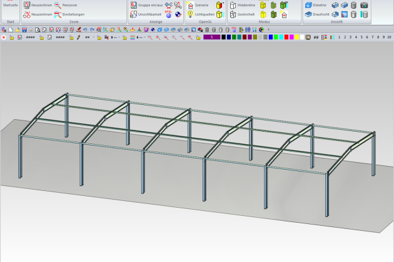The image size is (394, 262).
Task: Select layer number 10
Action: coord(388,37)
